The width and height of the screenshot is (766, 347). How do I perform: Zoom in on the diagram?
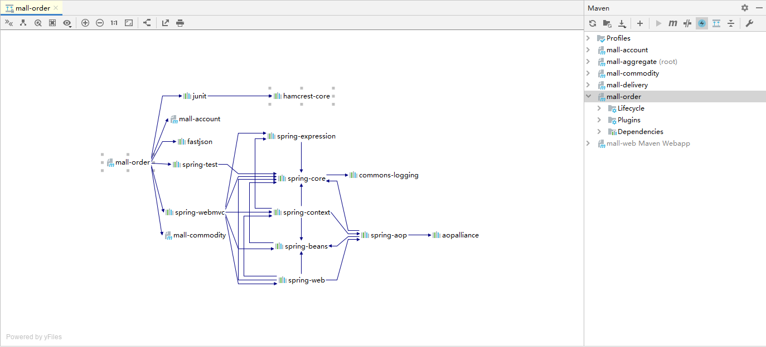click(85, 23)
